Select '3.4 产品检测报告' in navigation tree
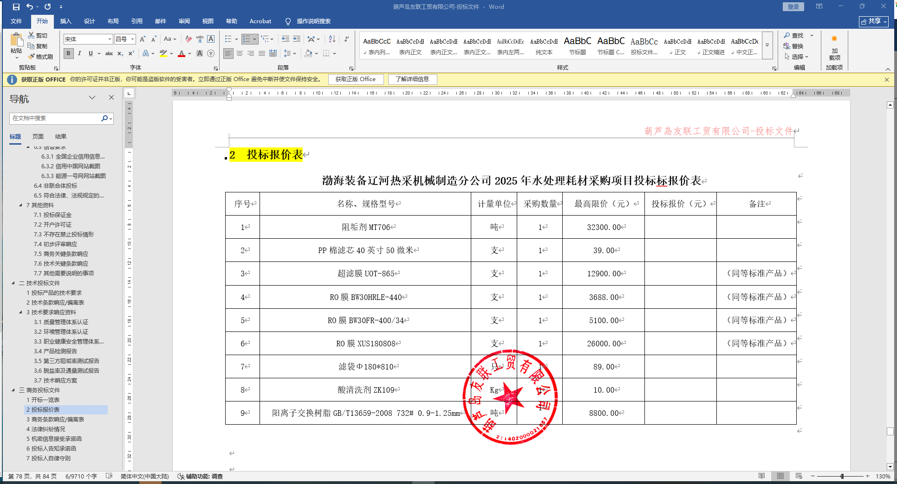The height and width of the screenshot is (484, 897). (x=55, y=351)
